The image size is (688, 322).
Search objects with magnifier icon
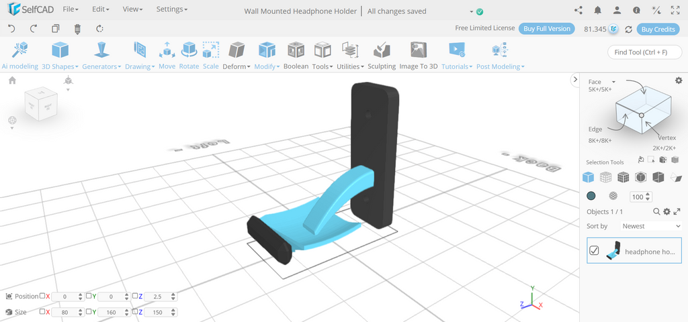pyautogui.click(x=656, y=211)
